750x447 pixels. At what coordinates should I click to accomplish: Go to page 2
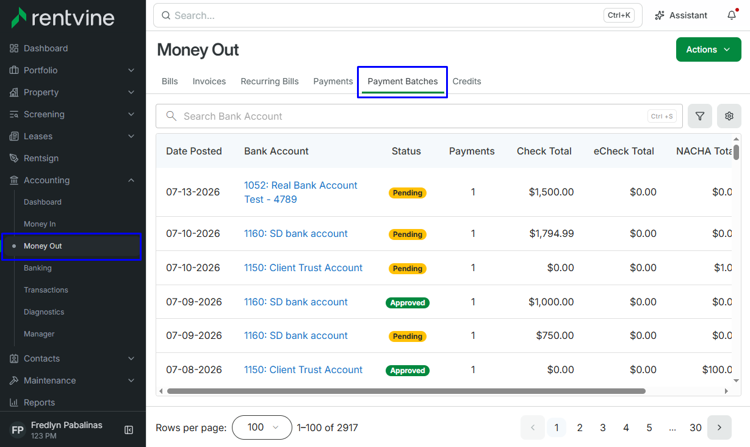[x=580, y=427]
